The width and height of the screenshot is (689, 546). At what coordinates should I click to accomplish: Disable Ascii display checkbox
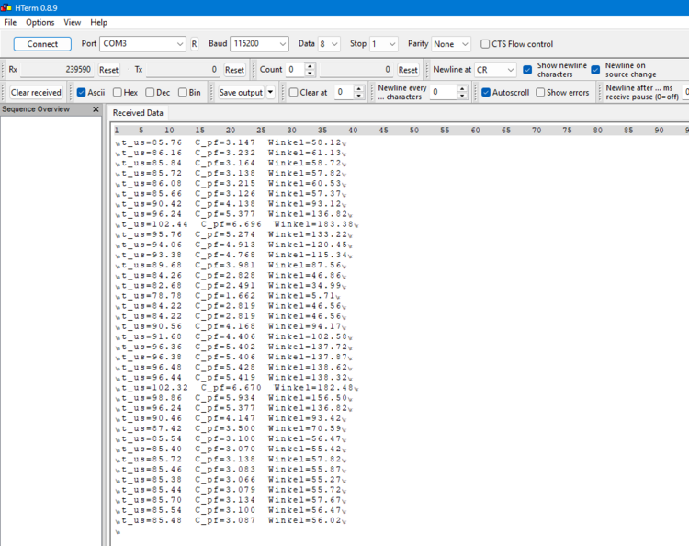click(82, 93)
